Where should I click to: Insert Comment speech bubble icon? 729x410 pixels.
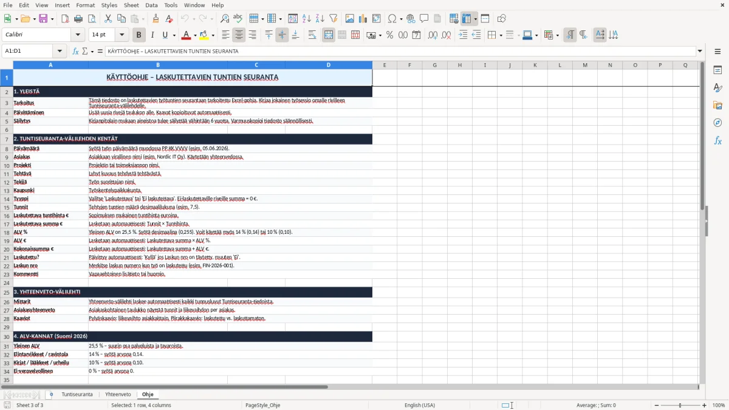pyautogui.click(x=425, y=19)
